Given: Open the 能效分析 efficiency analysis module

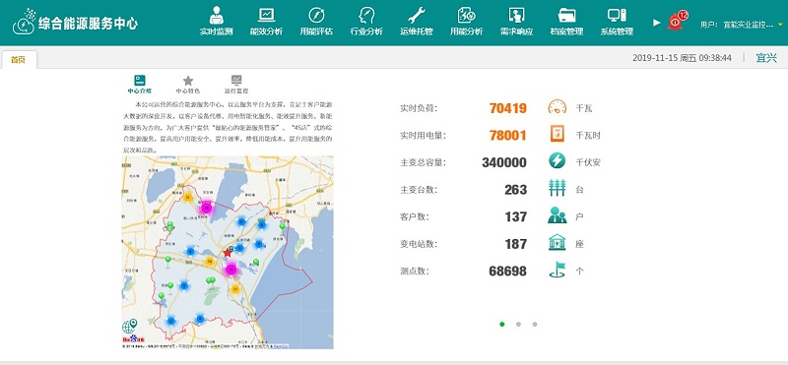Looking at the screenshot, I should tap(266, 22).
